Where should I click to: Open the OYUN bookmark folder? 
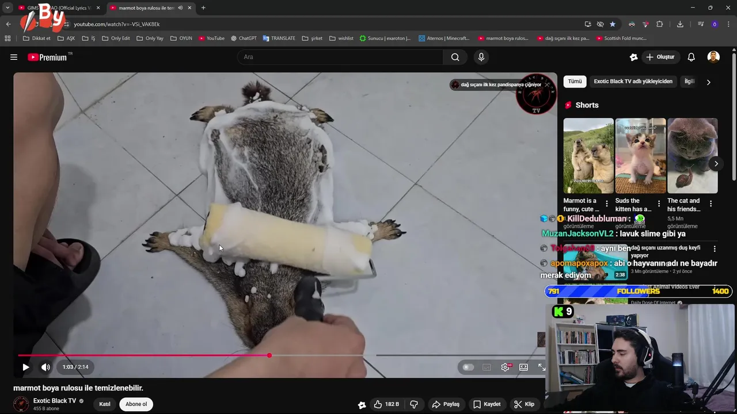click(181, 39)
